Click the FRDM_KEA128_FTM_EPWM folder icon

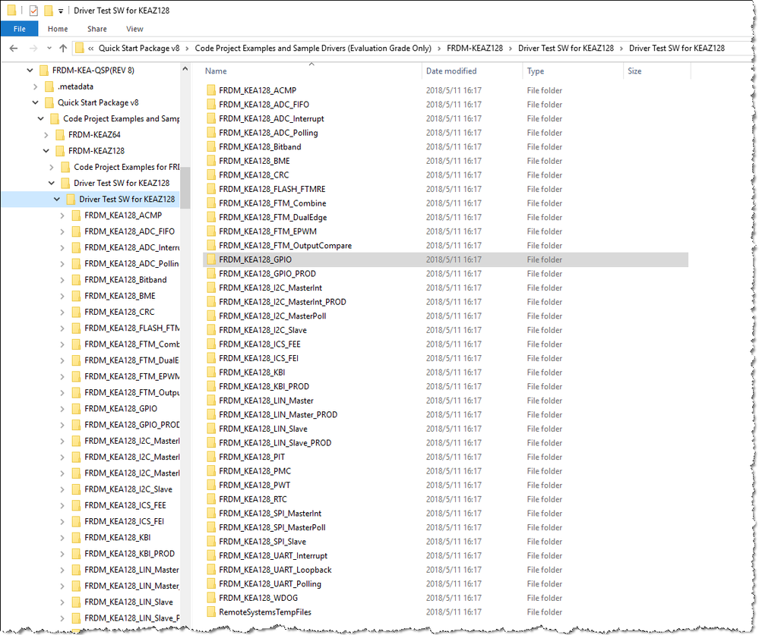pyautogui.click(x=211, y=231)
